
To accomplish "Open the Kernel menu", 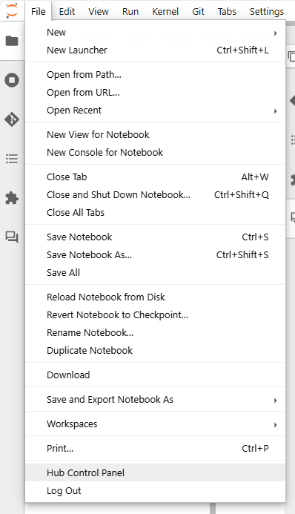I will [x=165, y=11].
